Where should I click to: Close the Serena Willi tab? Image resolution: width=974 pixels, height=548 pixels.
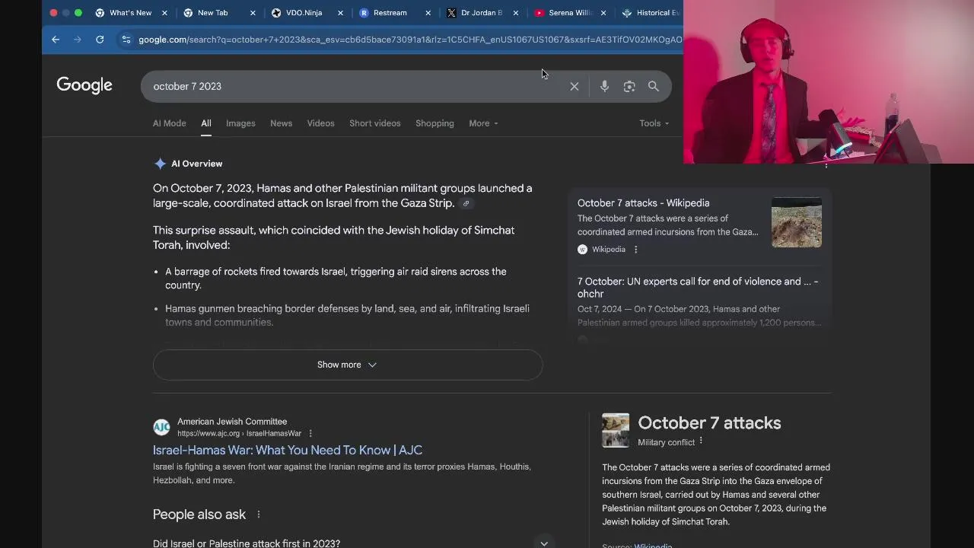click(603, 13)
